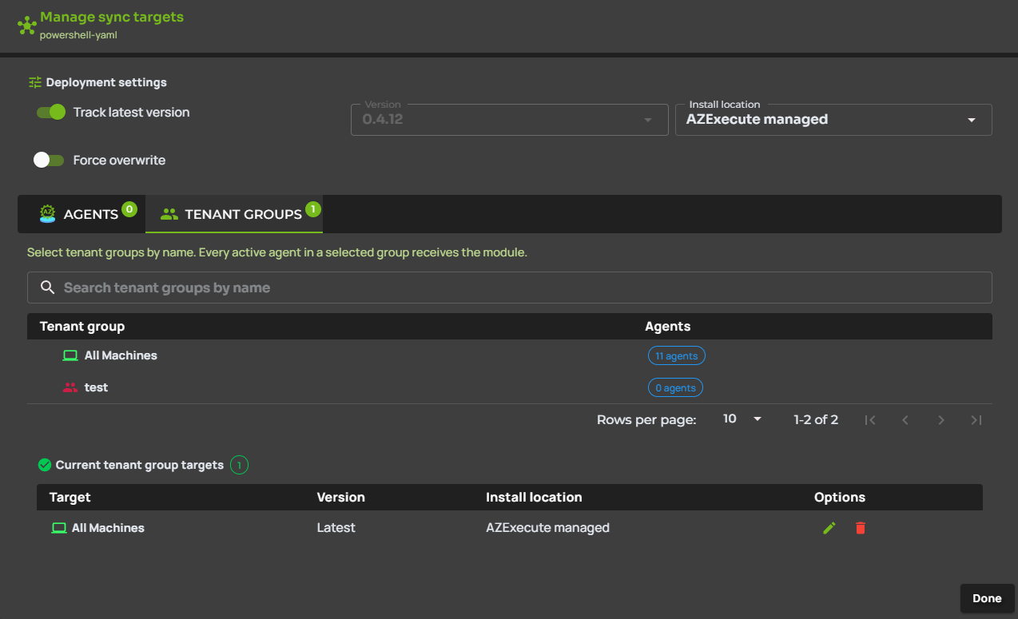Focus the Search tenant groups by name field
The image size is (1018, 619).
click(x=510, y=288)
